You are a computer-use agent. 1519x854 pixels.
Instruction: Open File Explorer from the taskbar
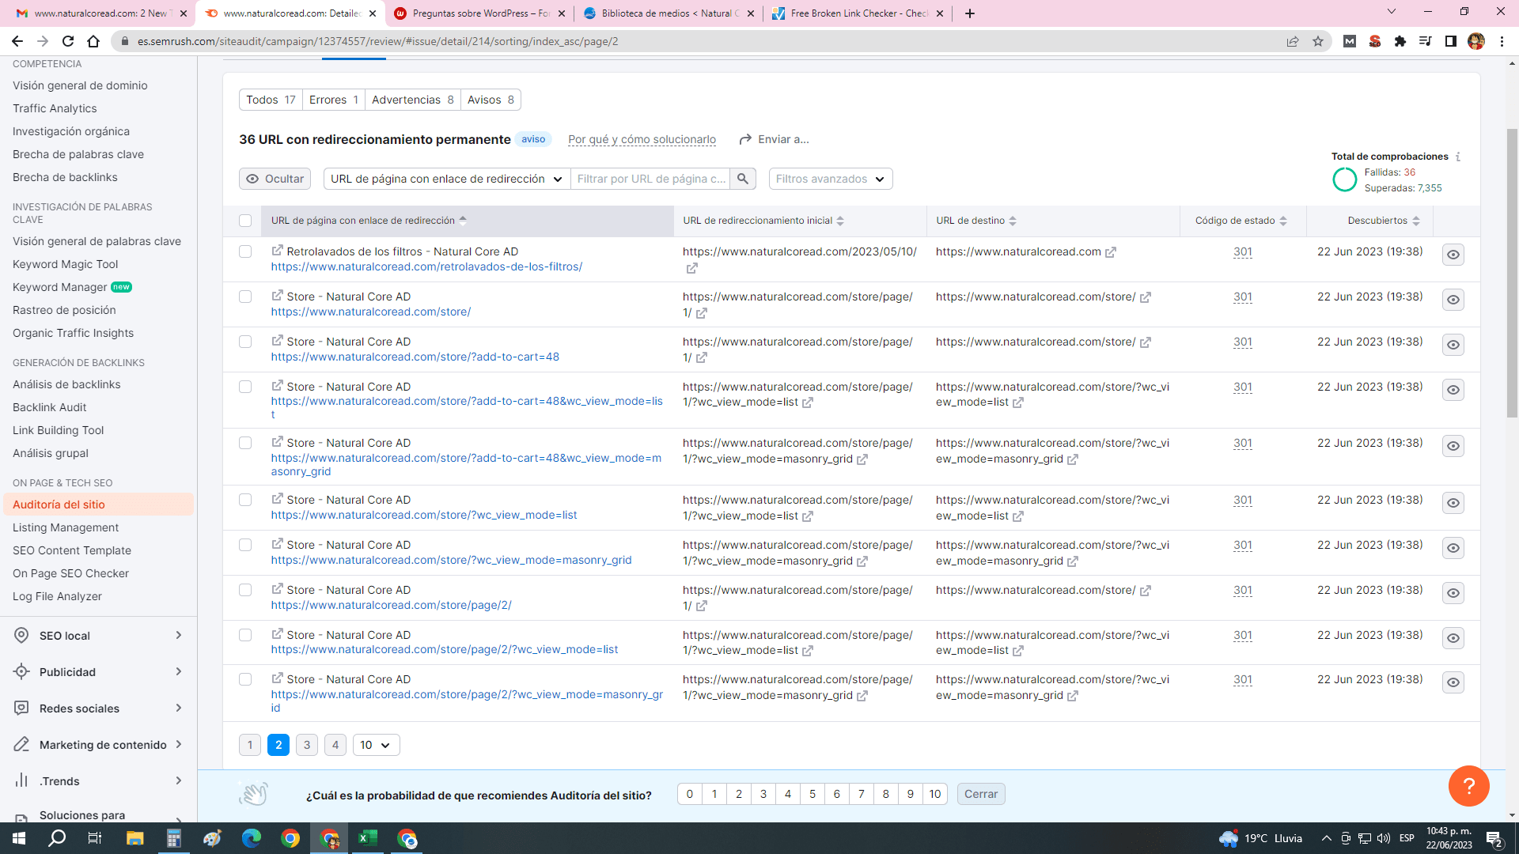click(x=134, y=838)
